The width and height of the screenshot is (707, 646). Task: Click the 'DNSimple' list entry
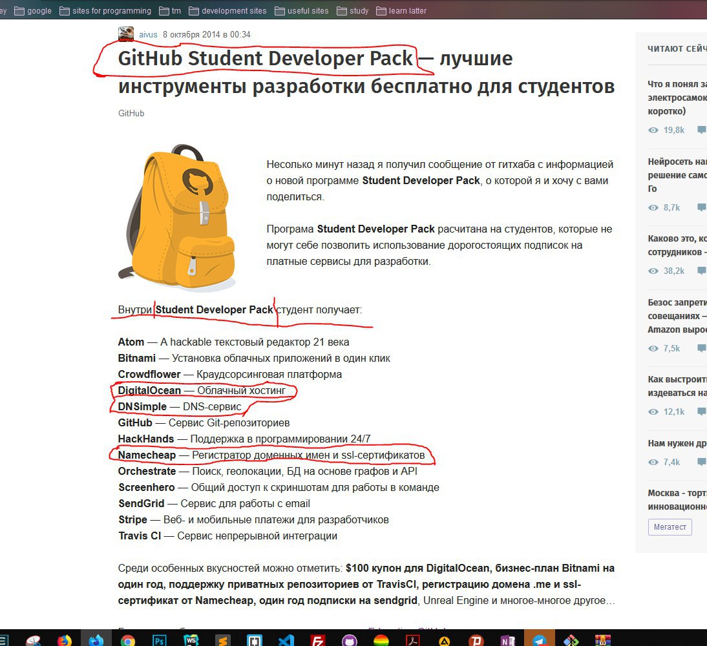pos(180,406)
